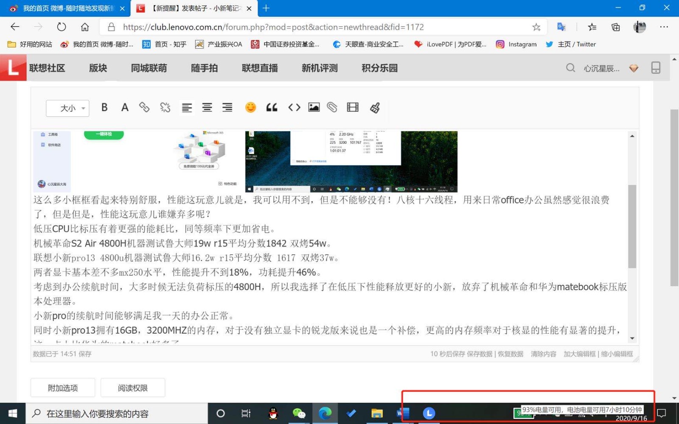The image size is (679, 424).
Task: Insert a hyperlink with the chain icon
Action: coord(144,108)
